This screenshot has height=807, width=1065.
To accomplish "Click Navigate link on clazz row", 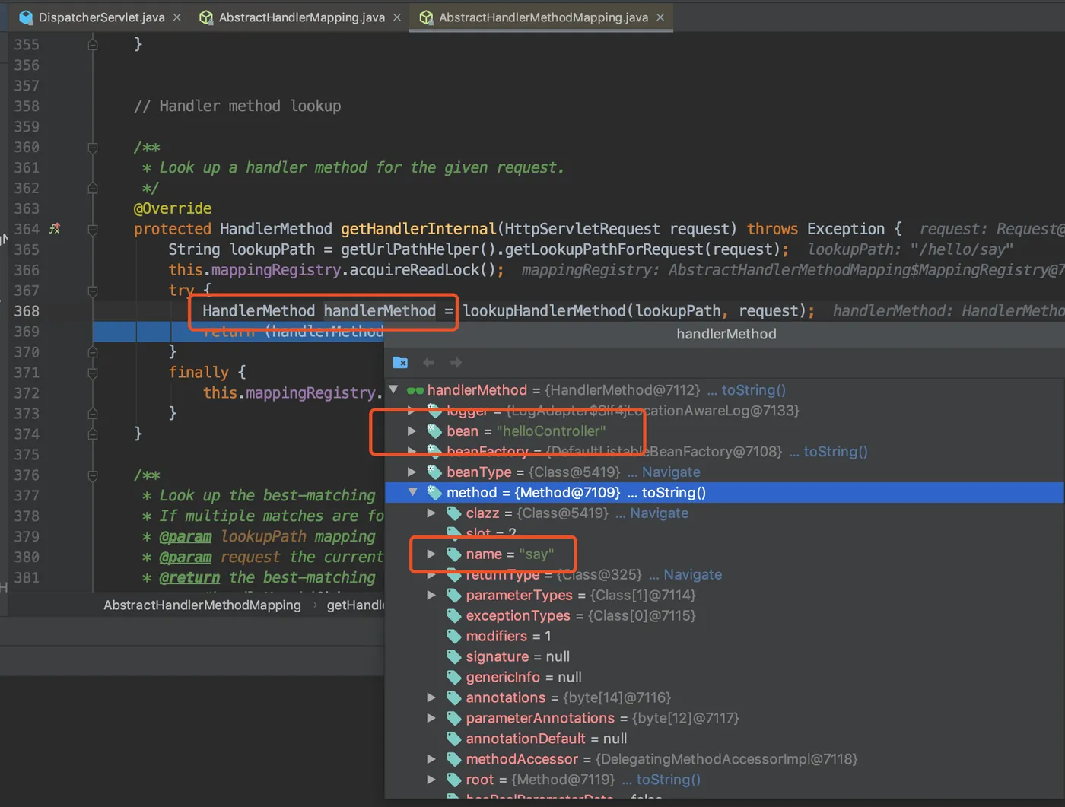I will [659, 513].
